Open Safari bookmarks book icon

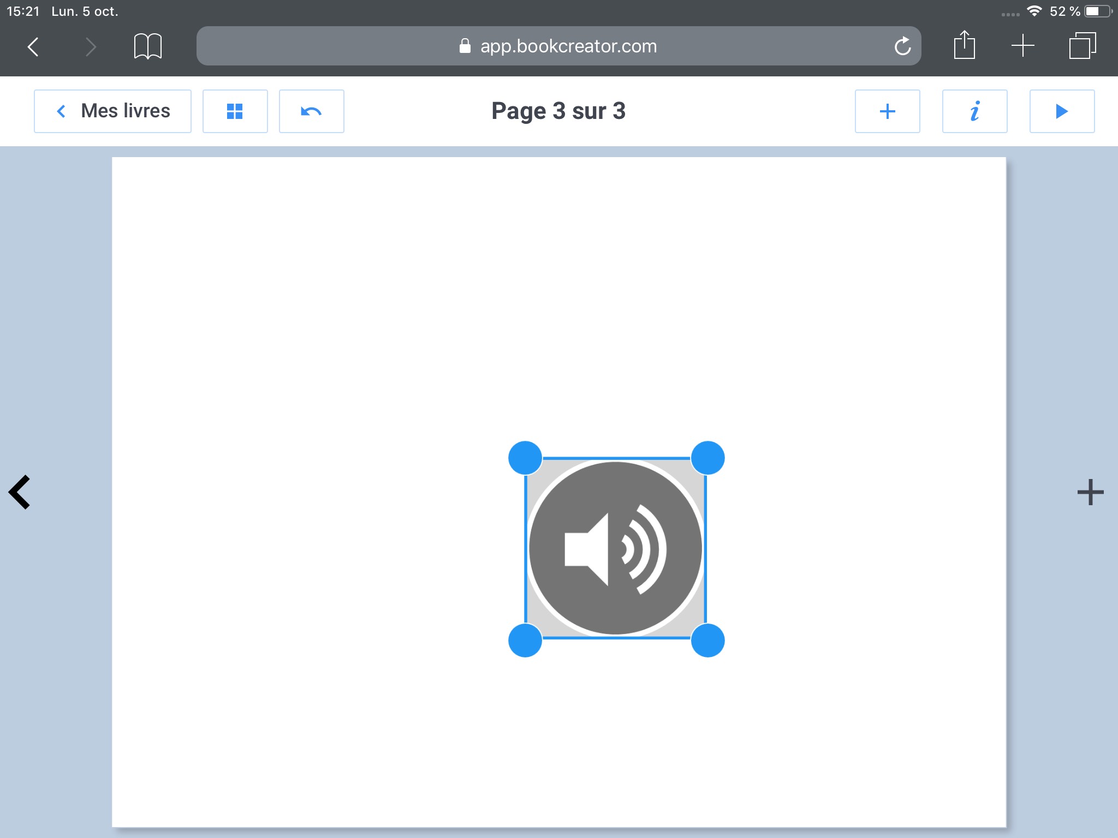147,46
